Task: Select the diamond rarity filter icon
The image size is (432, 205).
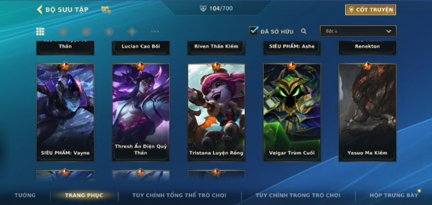Action: (132, 32)
